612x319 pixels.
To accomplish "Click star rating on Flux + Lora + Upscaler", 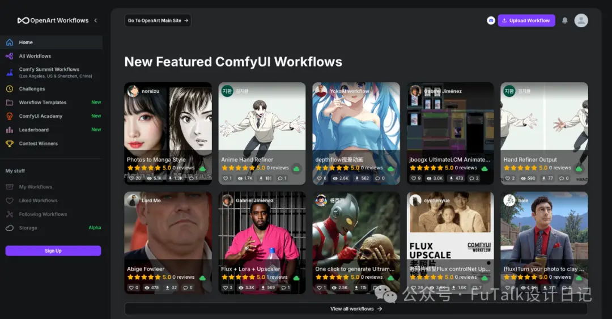I will coord(238,277).
